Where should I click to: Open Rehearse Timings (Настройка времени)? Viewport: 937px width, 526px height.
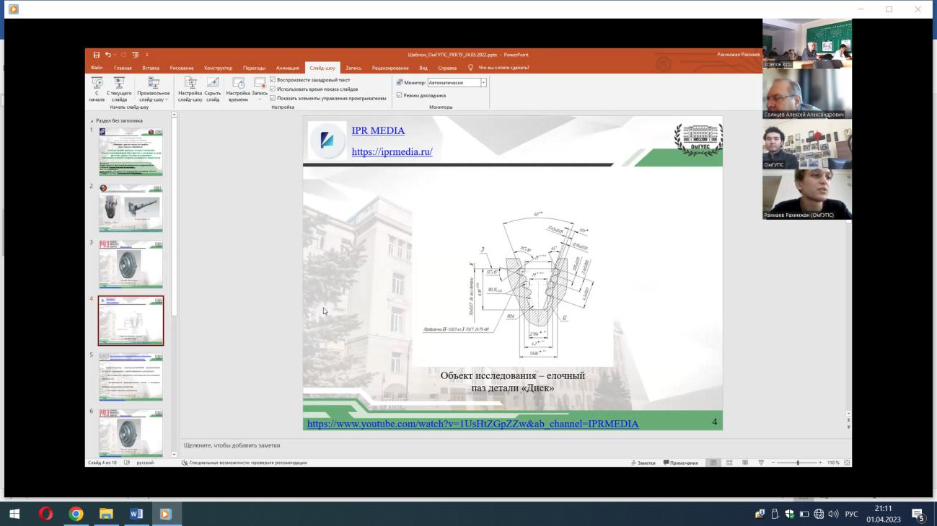click(238, 83)
